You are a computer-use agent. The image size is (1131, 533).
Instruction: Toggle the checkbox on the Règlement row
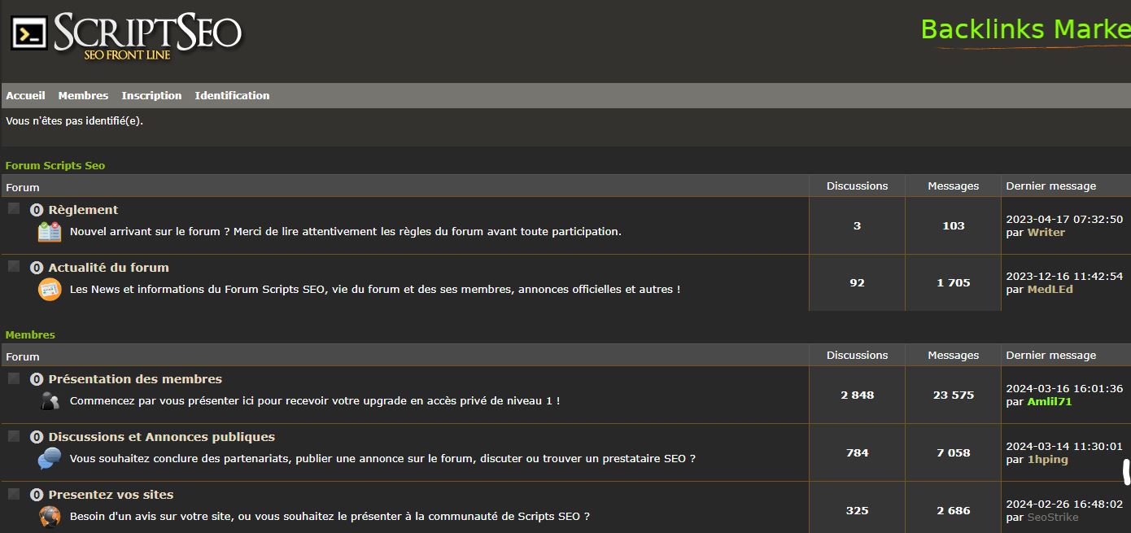coord(14,208)
